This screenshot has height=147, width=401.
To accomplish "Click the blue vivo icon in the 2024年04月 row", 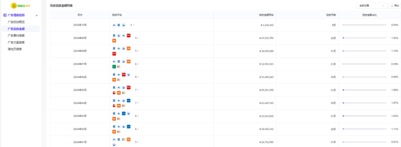I will click(129, 100).
